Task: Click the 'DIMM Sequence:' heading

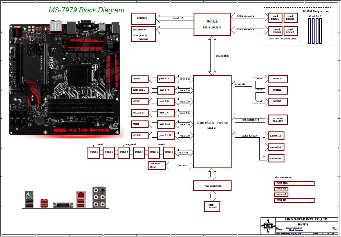Action: coord(316,11)
